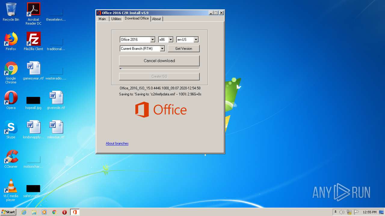Select safetycentr file on desktop

pos(33,191)
